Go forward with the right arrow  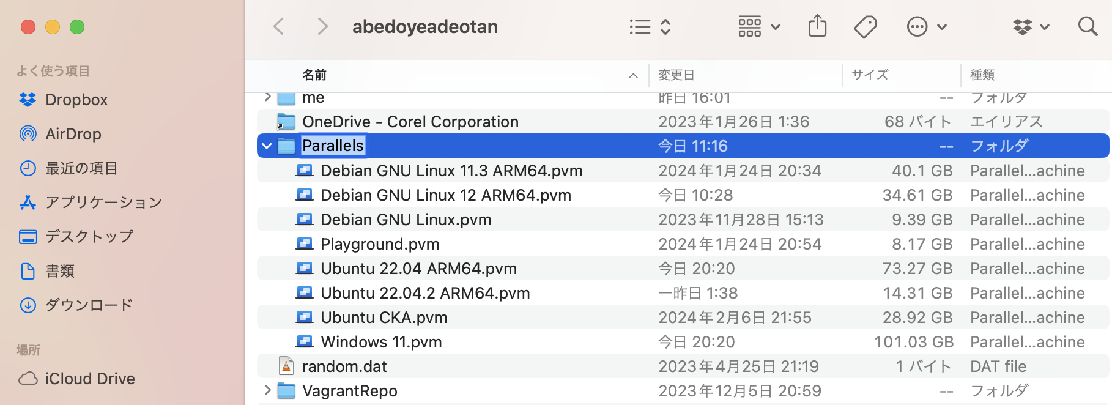click(322, 26)
